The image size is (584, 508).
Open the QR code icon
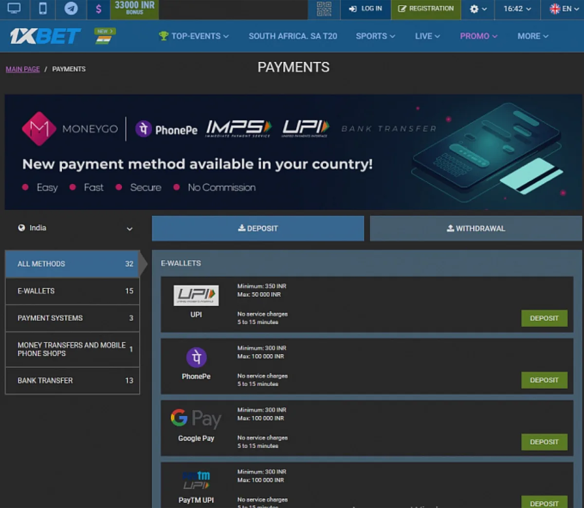coord(324,9)
